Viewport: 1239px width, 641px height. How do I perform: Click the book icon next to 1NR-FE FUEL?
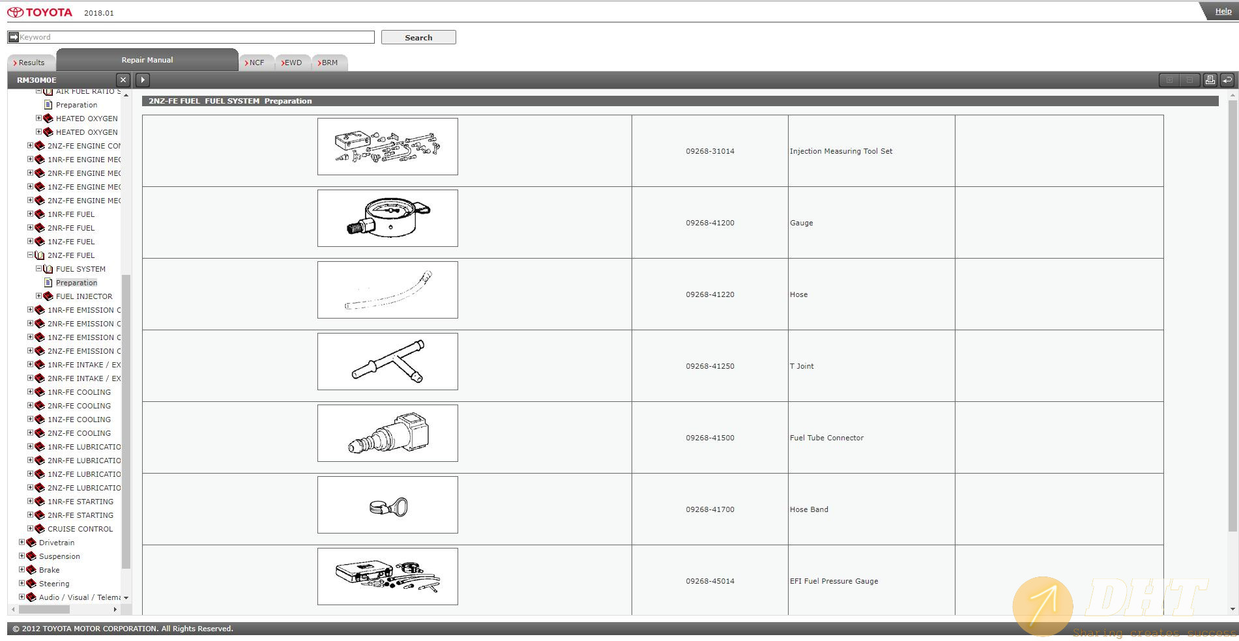pyautogui.click(x=40, y=214)
